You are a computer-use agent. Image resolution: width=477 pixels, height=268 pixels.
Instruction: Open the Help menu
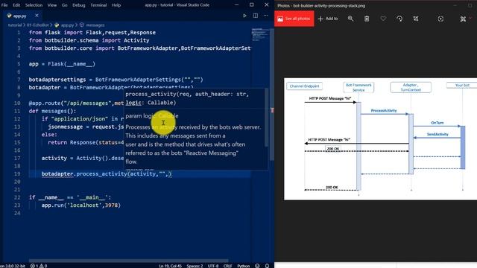tap(116, 5)
